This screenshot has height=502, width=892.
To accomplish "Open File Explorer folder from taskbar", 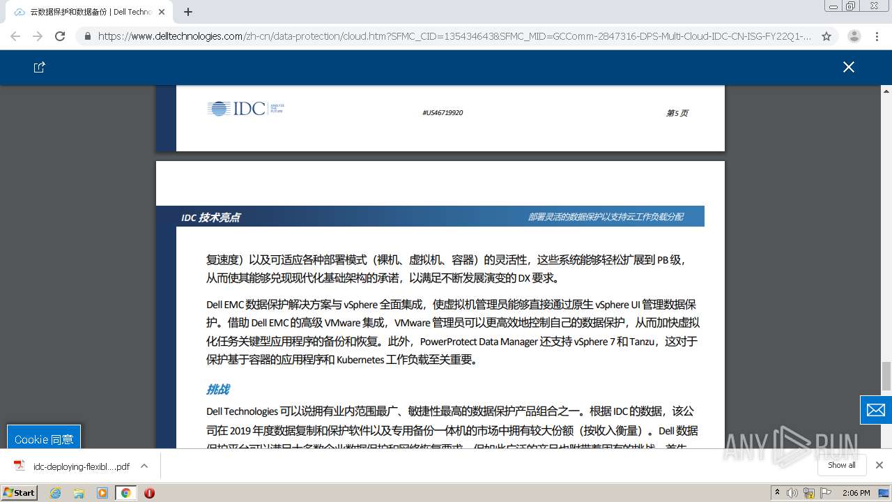I will click(79, 493).
